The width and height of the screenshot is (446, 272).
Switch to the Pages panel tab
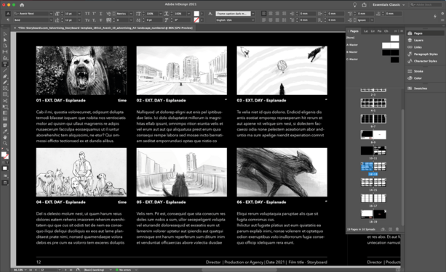354,31
